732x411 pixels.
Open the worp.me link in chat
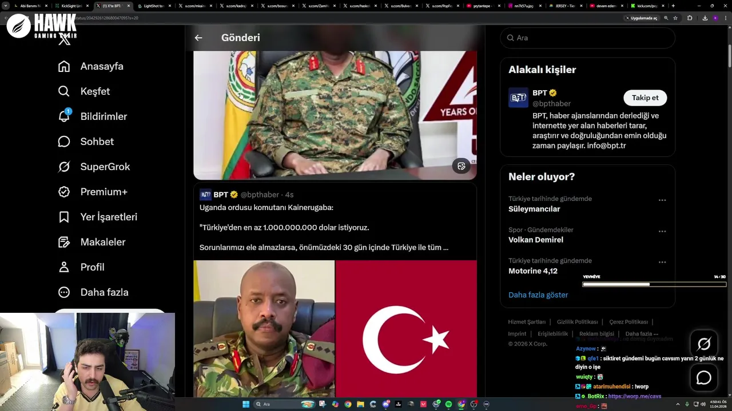coord(635,396)
